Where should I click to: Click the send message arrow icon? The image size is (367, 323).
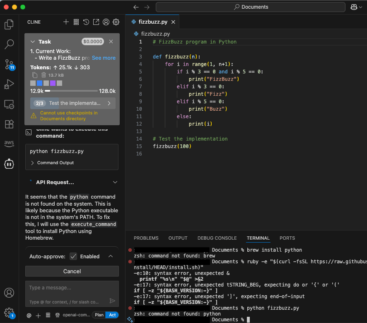(x=112, y=301)
